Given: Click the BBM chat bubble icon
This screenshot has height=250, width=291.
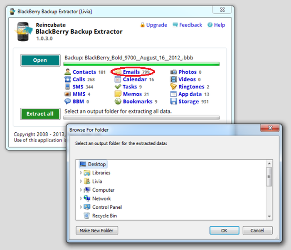Looking at the screenshot, I should coord(68,101).
